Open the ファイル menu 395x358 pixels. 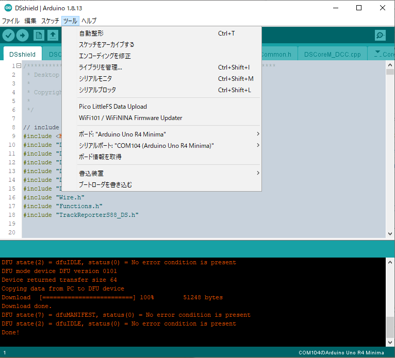click(x=10, y=21)
